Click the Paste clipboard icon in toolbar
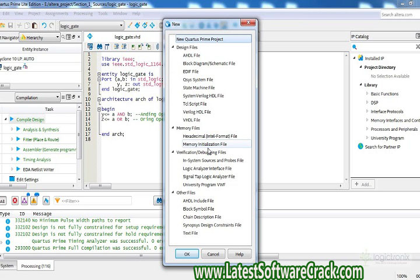Image resolution: width=420 pixels, height=280 pixels. coord(34,26)
